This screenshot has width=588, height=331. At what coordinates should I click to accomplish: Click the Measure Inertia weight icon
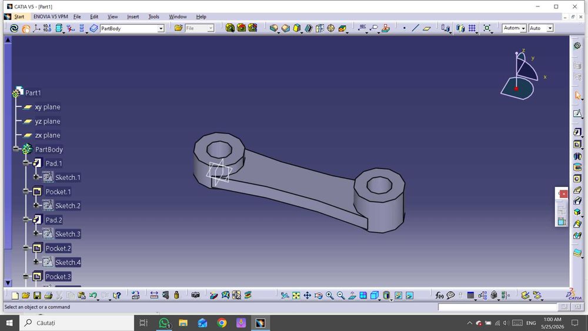[x=176, y=295]
